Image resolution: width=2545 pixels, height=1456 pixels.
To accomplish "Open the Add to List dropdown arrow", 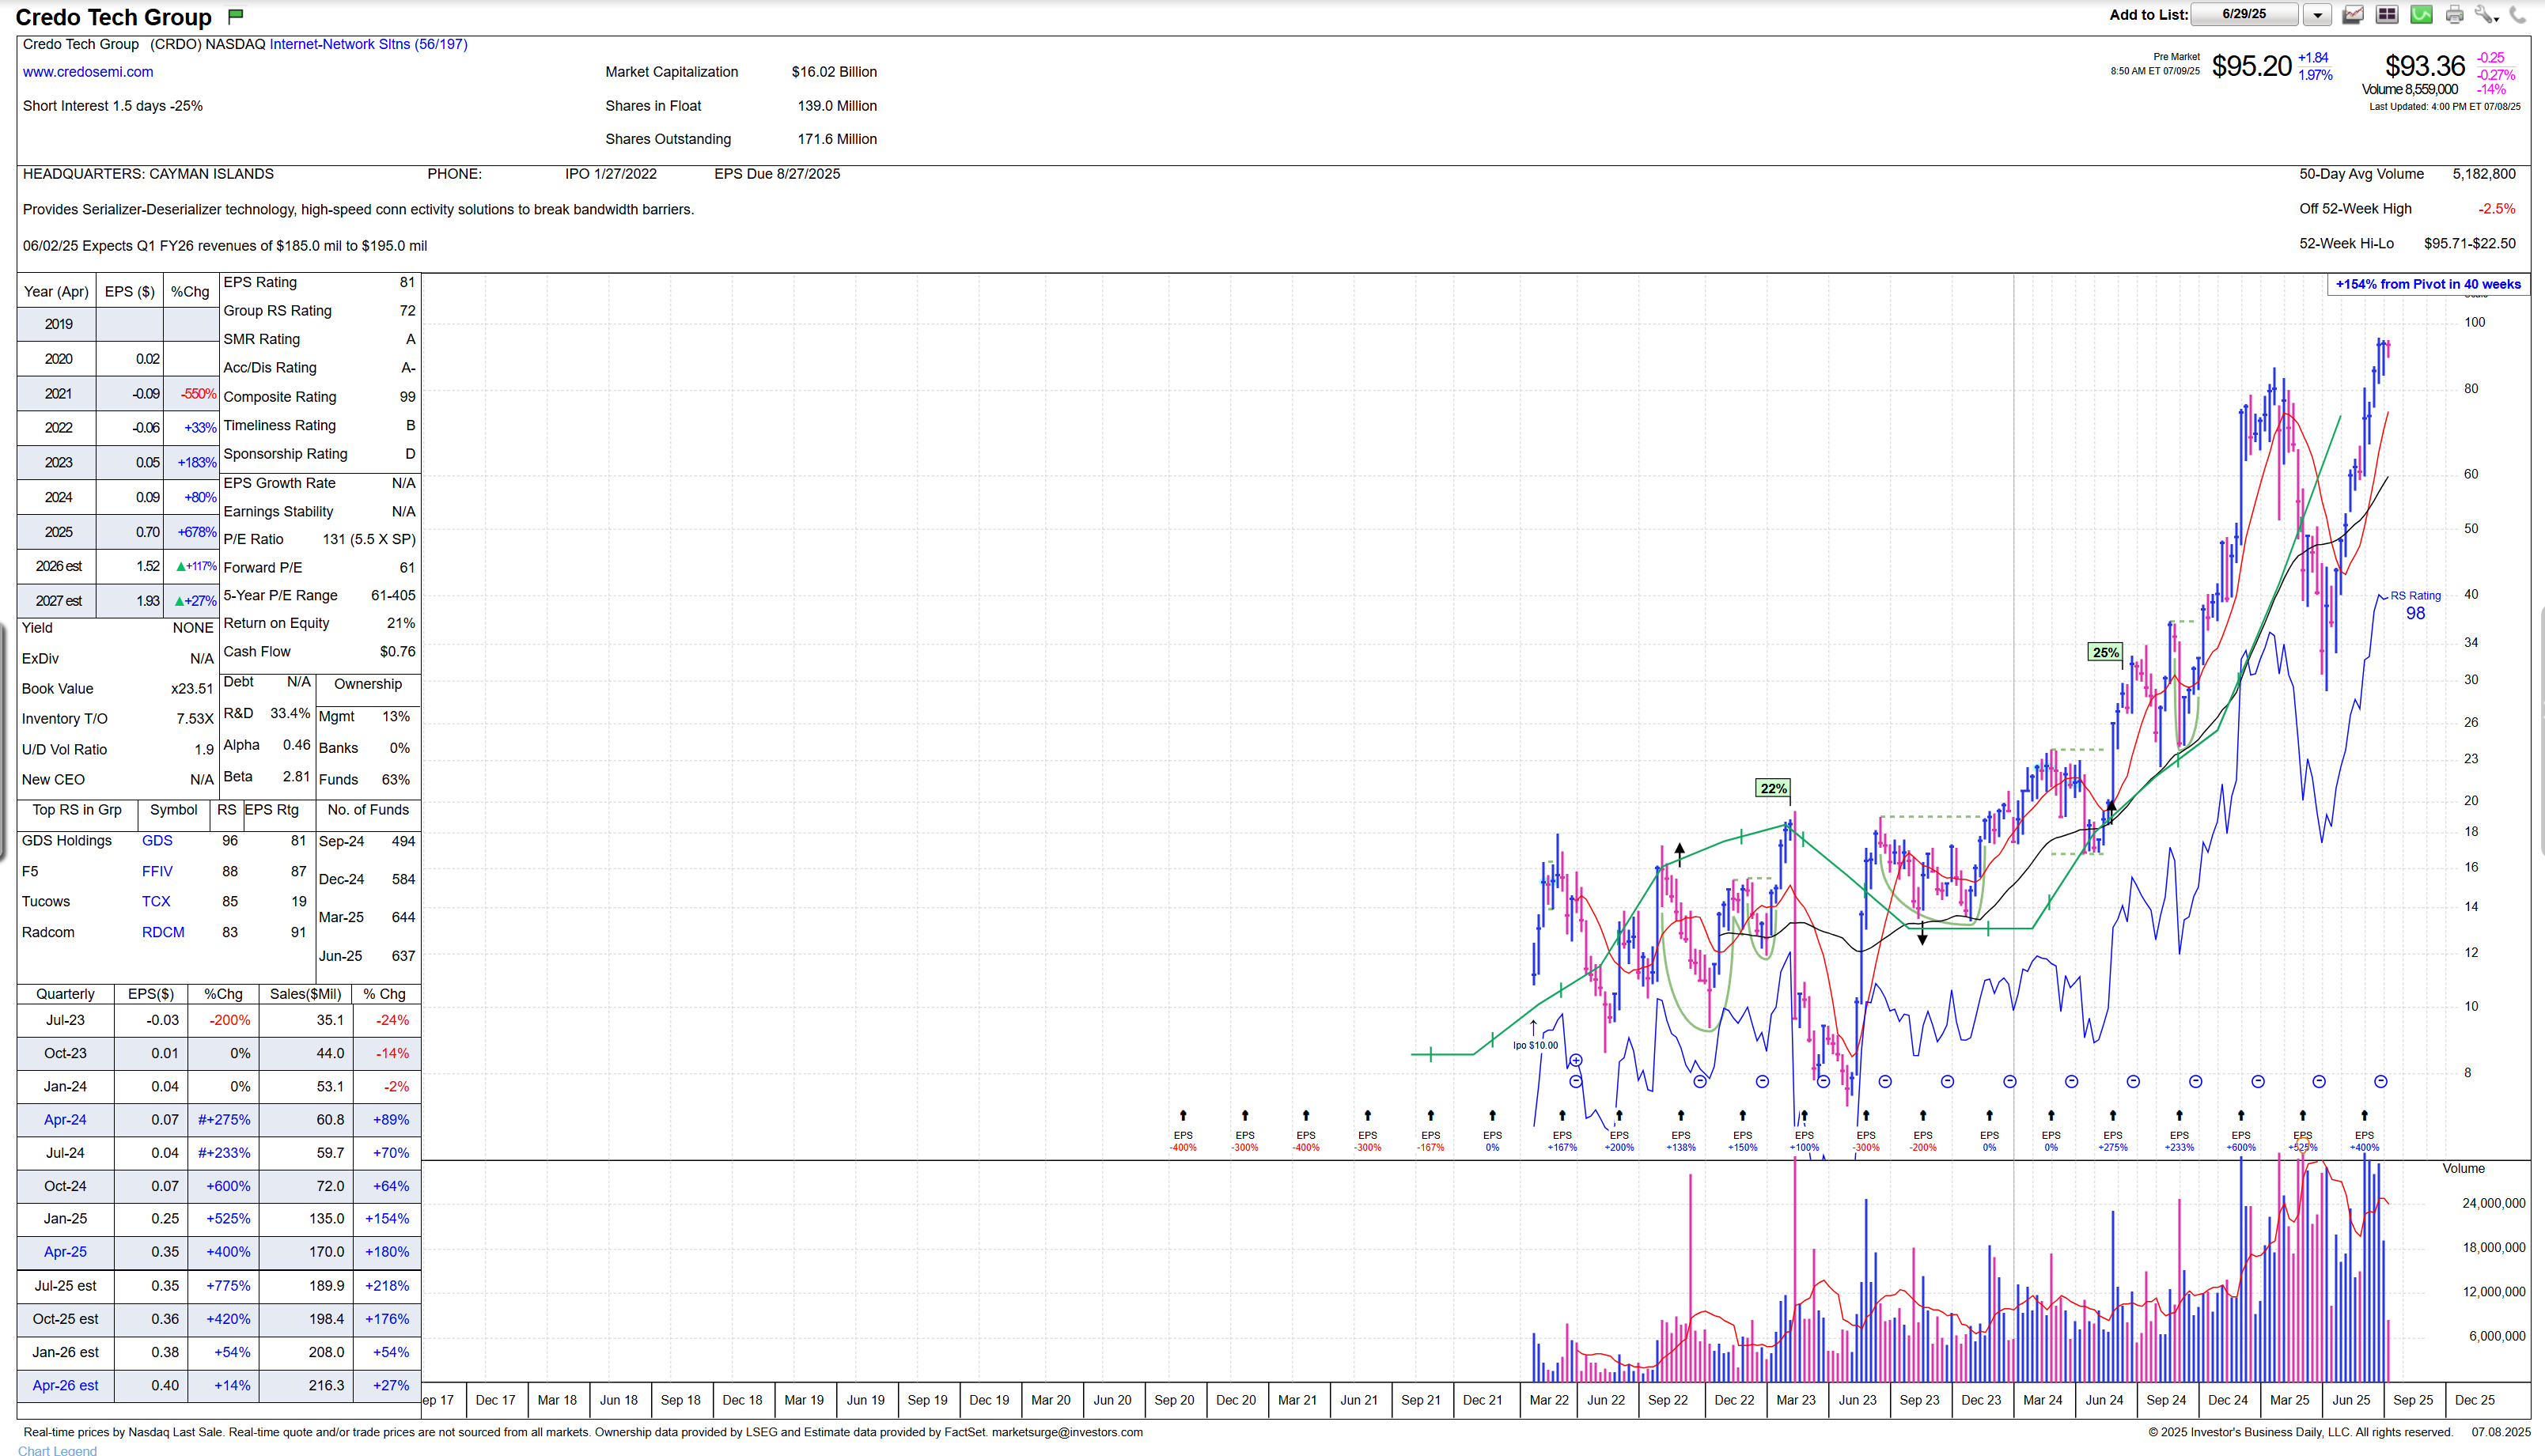I will pyautogui.click(x=2317, y=15).
